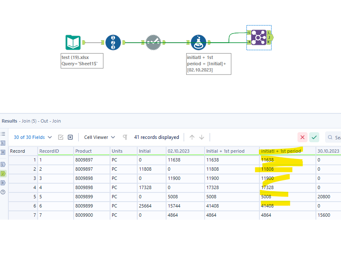The height and width of the screenshot is (269, 341).
Task: Select the Formula tool on the canvas
Action: pos(198,42)
